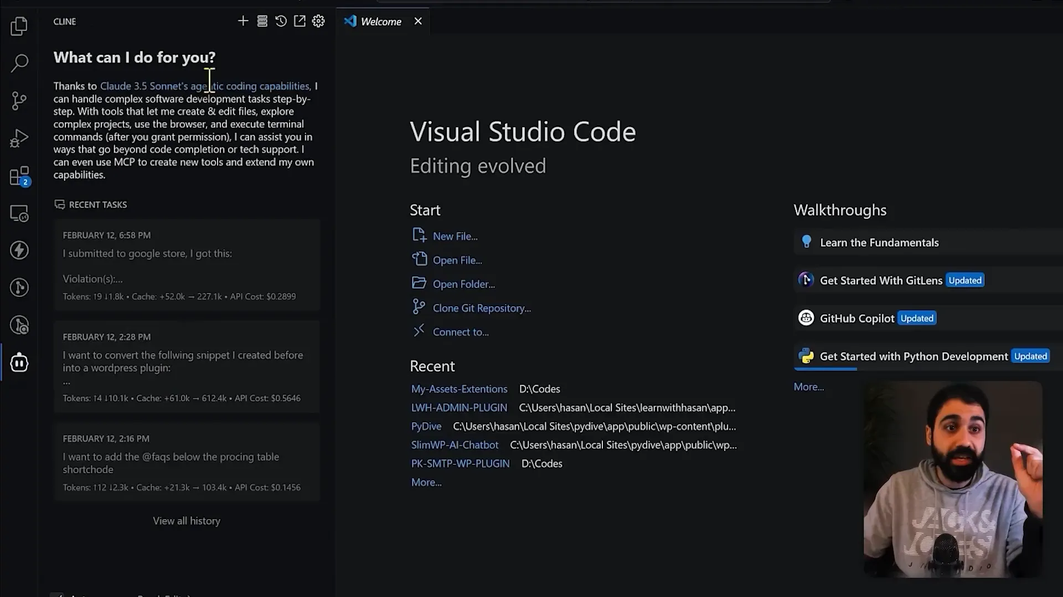Close the Welcome tab

coord(418,21)
